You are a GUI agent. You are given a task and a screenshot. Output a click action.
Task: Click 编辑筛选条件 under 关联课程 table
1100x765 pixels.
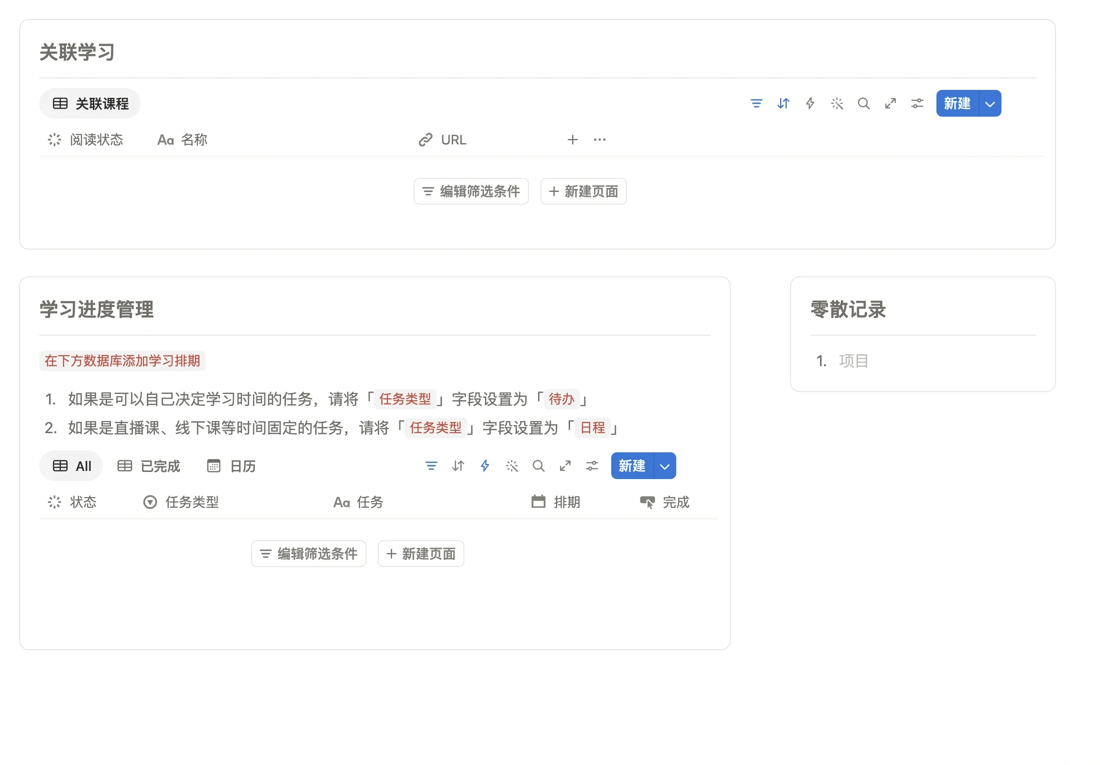point(471,192)
